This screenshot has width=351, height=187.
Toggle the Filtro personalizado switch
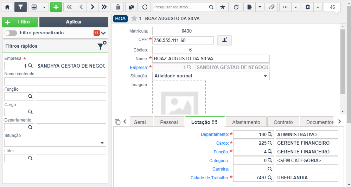click(11, 33)
